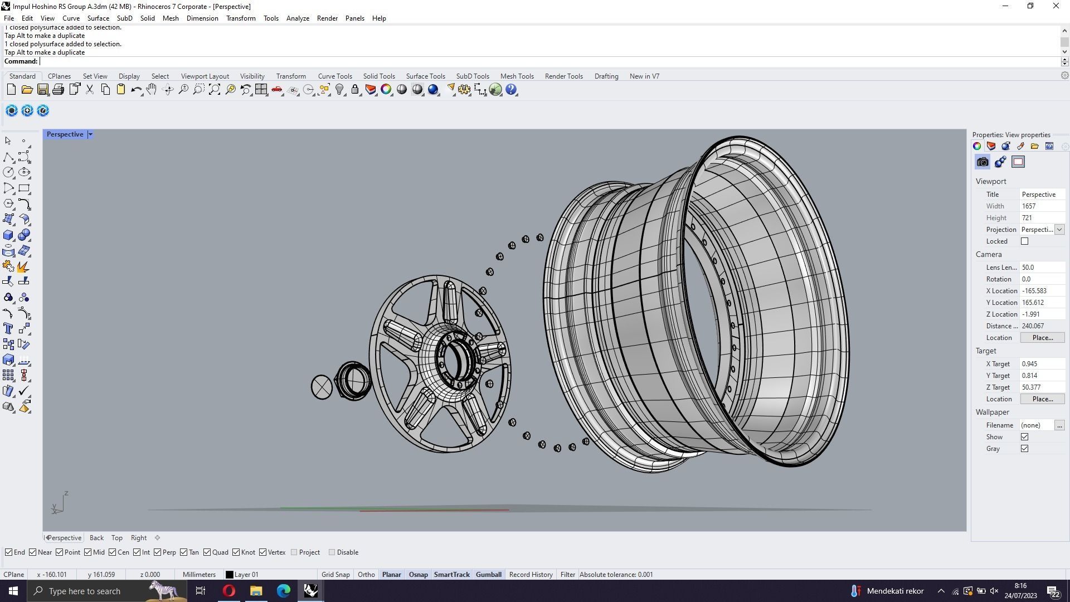Click the camera view properties icon

click(x=983, y=162)
